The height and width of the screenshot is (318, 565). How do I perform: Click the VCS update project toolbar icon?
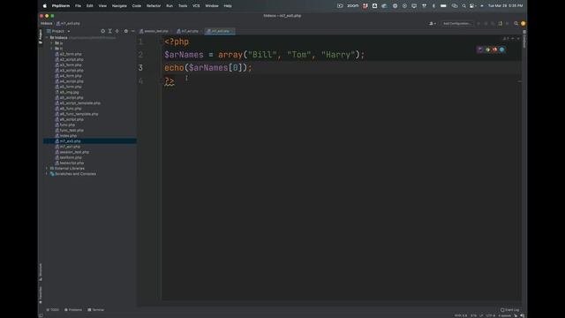pyautogui.click(x=501, y=24)
